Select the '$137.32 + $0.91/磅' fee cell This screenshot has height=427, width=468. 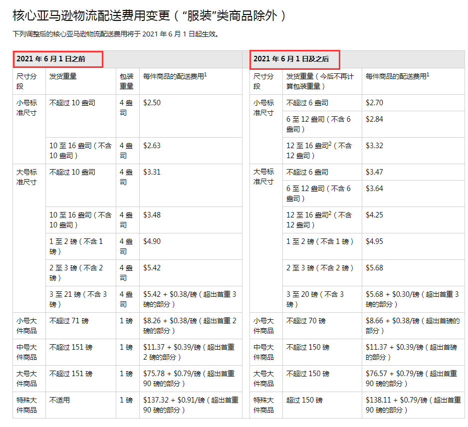tap(190, 405)
